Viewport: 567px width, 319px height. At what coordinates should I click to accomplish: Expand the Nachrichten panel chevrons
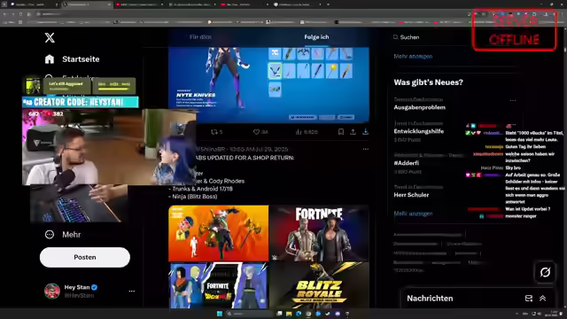(542, 299)
